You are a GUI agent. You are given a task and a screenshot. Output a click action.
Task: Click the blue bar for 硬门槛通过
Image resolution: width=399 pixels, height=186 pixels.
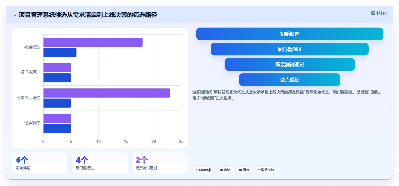(57, 78)
